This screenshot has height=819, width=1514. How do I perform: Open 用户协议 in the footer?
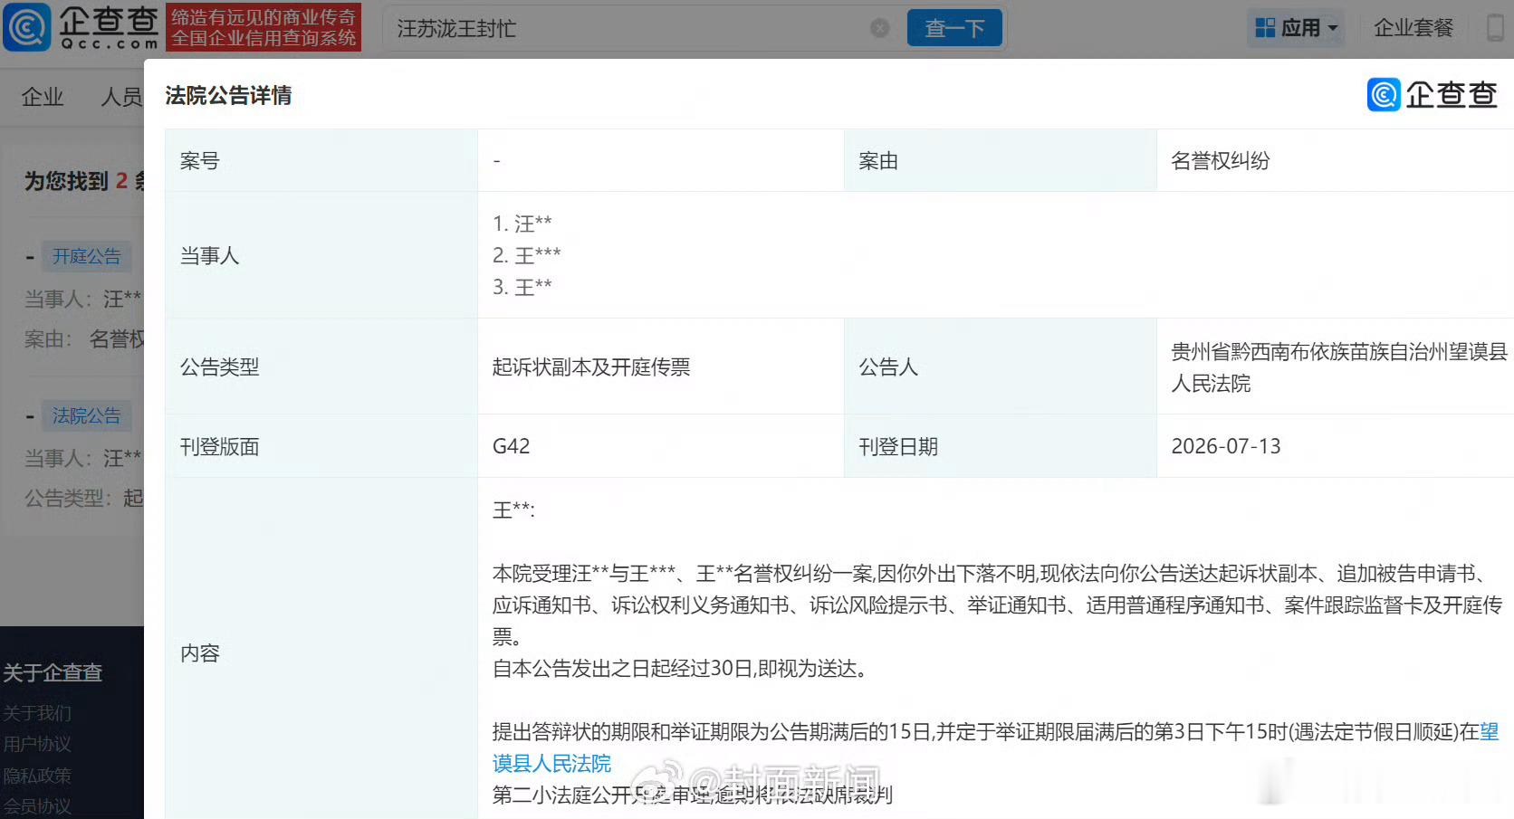37,744
